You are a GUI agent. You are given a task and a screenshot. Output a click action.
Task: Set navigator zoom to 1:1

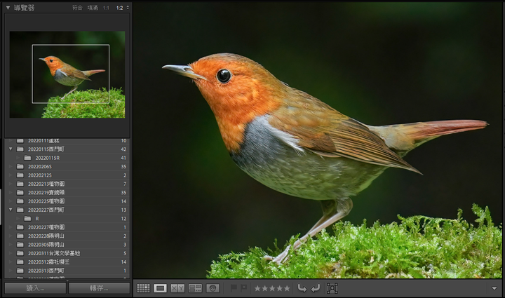point(107,8)
